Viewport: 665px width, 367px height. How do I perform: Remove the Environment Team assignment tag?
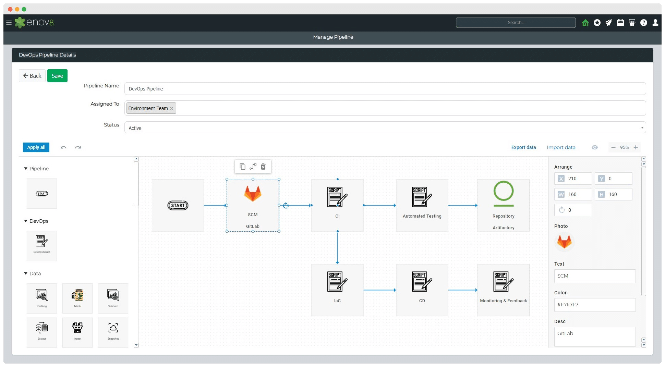point(171,108)
